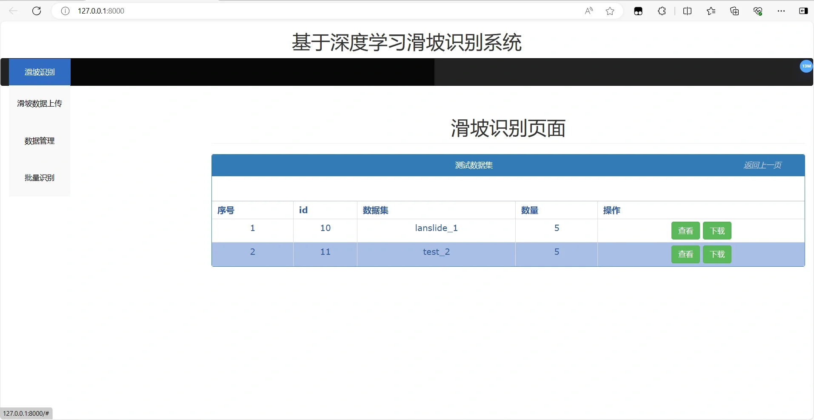
Task: Click the Browser essentials heart icon
Action: pos(758,11)
